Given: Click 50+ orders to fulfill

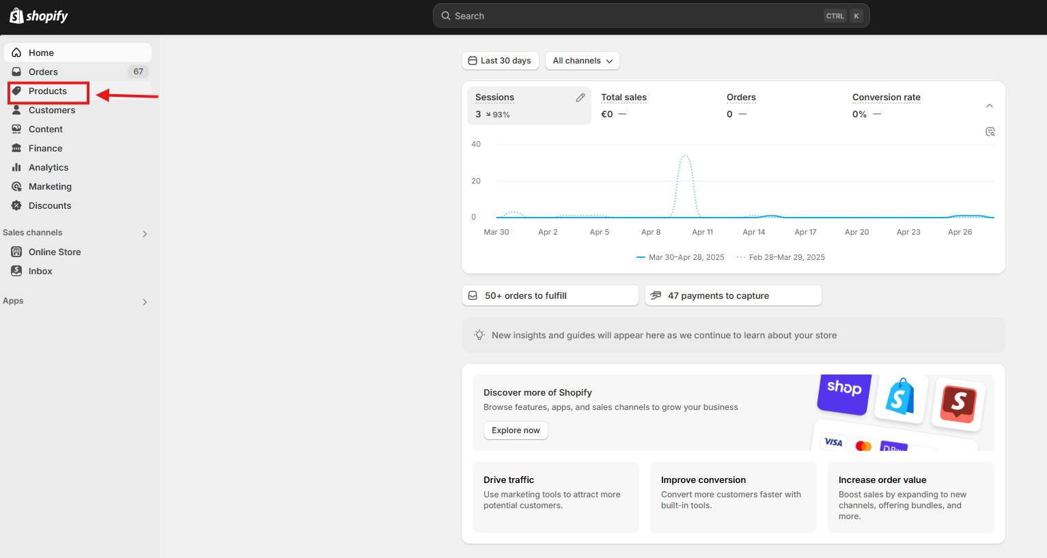Looking at the screenshot, I should [550, 295].
